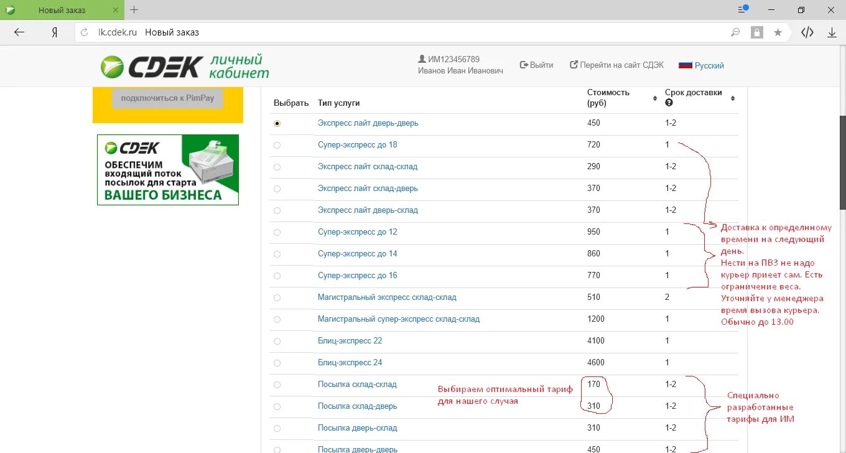Reload the page icon
The height and width of the screenshot is (453, 846).
coord(84,32)
